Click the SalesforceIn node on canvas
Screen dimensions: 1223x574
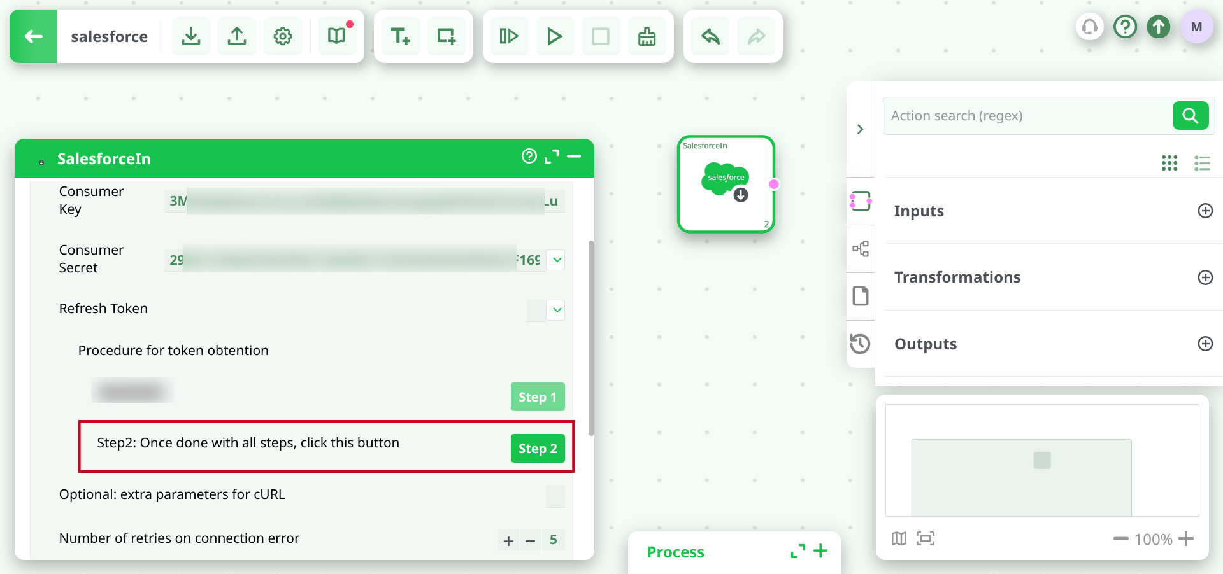pos(726,184)
